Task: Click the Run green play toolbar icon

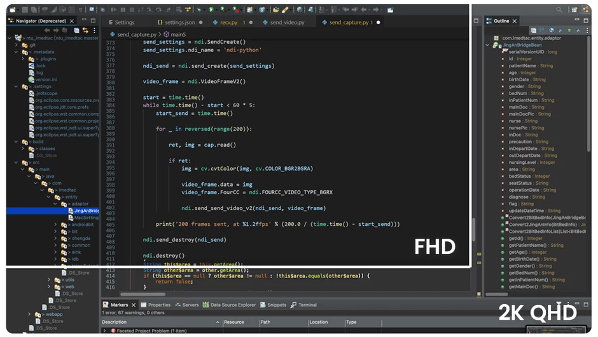Action: click(x=211, y=10)
